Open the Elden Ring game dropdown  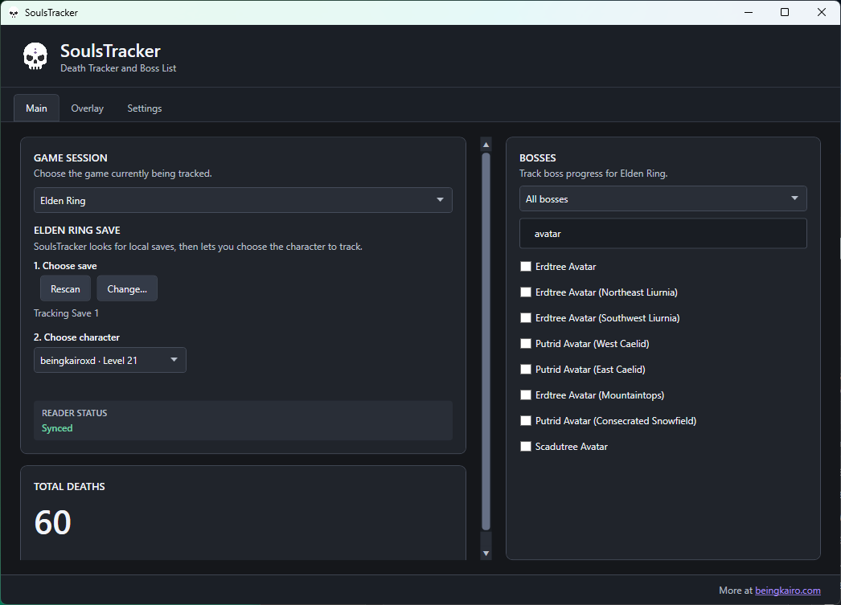coord(243,200)
